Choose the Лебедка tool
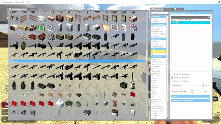Screen dimensions: 221x124 [155, 87]
